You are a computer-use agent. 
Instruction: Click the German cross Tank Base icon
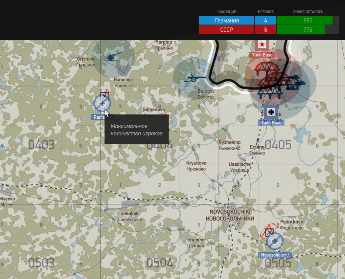pos(271,112)
